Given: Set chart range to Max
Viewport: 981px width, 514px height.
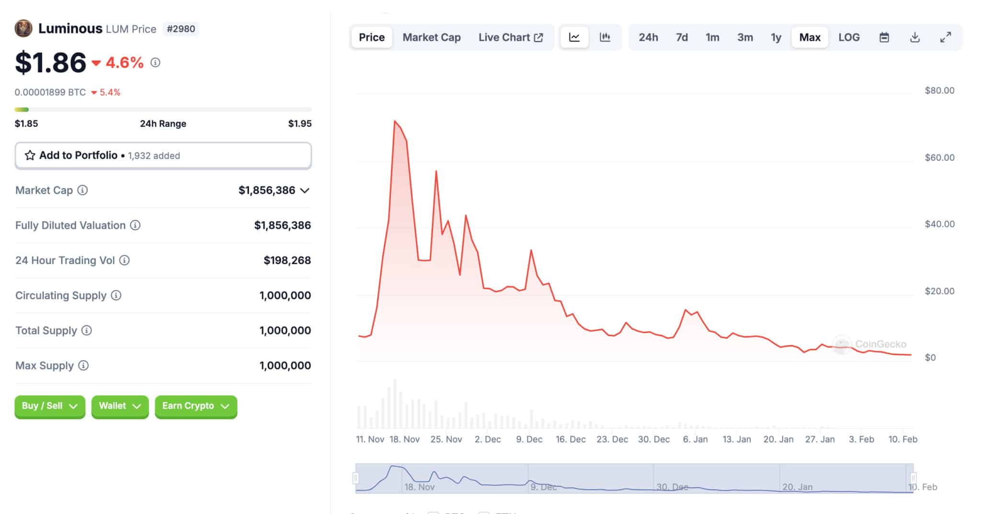Looking at the screenshot, I should [x=810, y=37].
